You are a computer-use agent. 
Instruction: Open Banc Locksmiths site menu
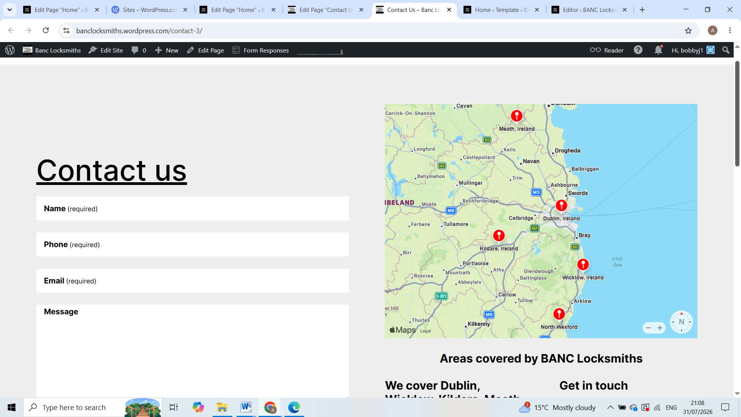(52, 50)
